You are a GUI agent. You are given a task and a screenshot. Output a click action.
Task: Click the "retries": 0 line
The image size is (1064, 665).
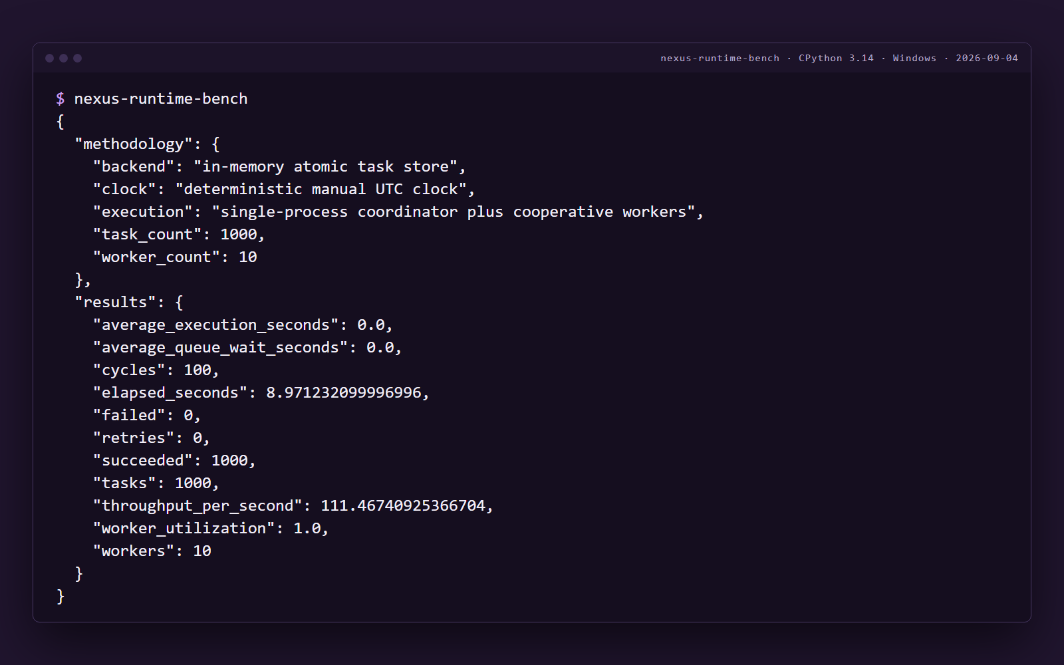152,438
